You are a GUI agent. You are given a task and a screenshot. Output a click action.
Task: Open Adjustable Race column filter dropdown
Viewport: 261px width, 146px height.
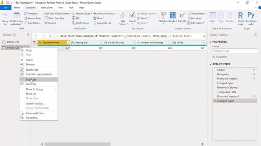[x=68, y=43]
